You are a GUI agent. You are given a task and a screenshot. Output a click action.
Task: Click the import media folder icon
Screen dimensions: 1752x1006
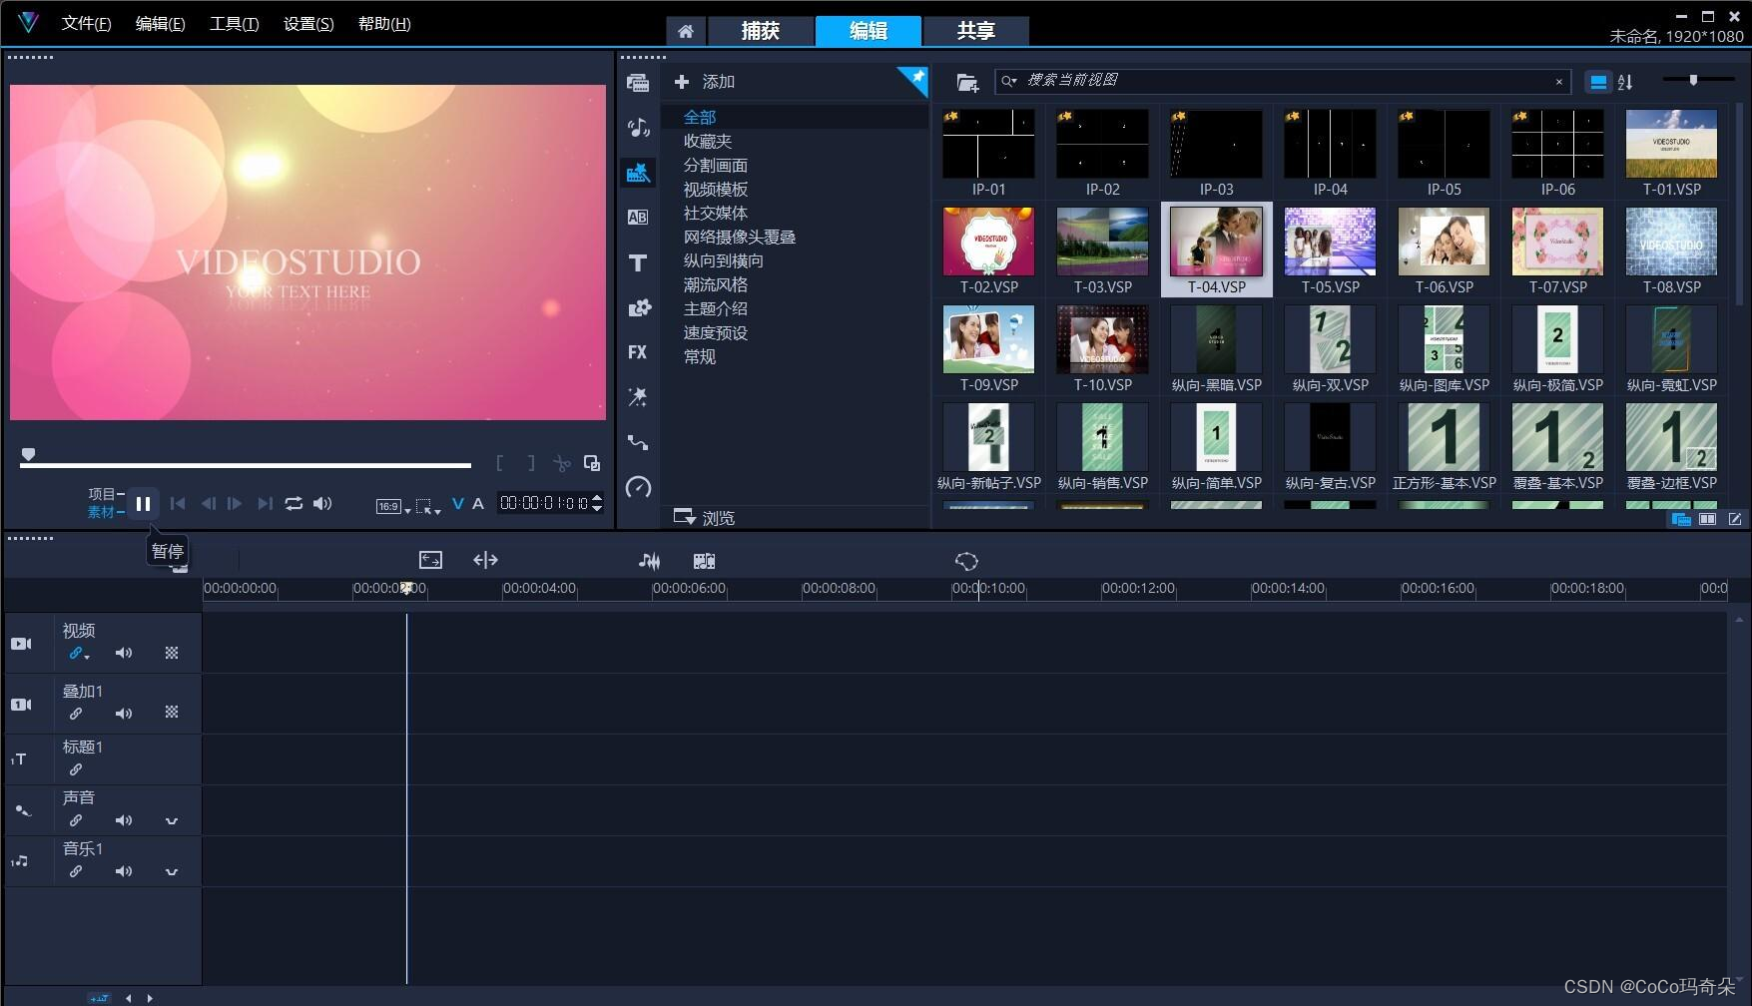967,82
